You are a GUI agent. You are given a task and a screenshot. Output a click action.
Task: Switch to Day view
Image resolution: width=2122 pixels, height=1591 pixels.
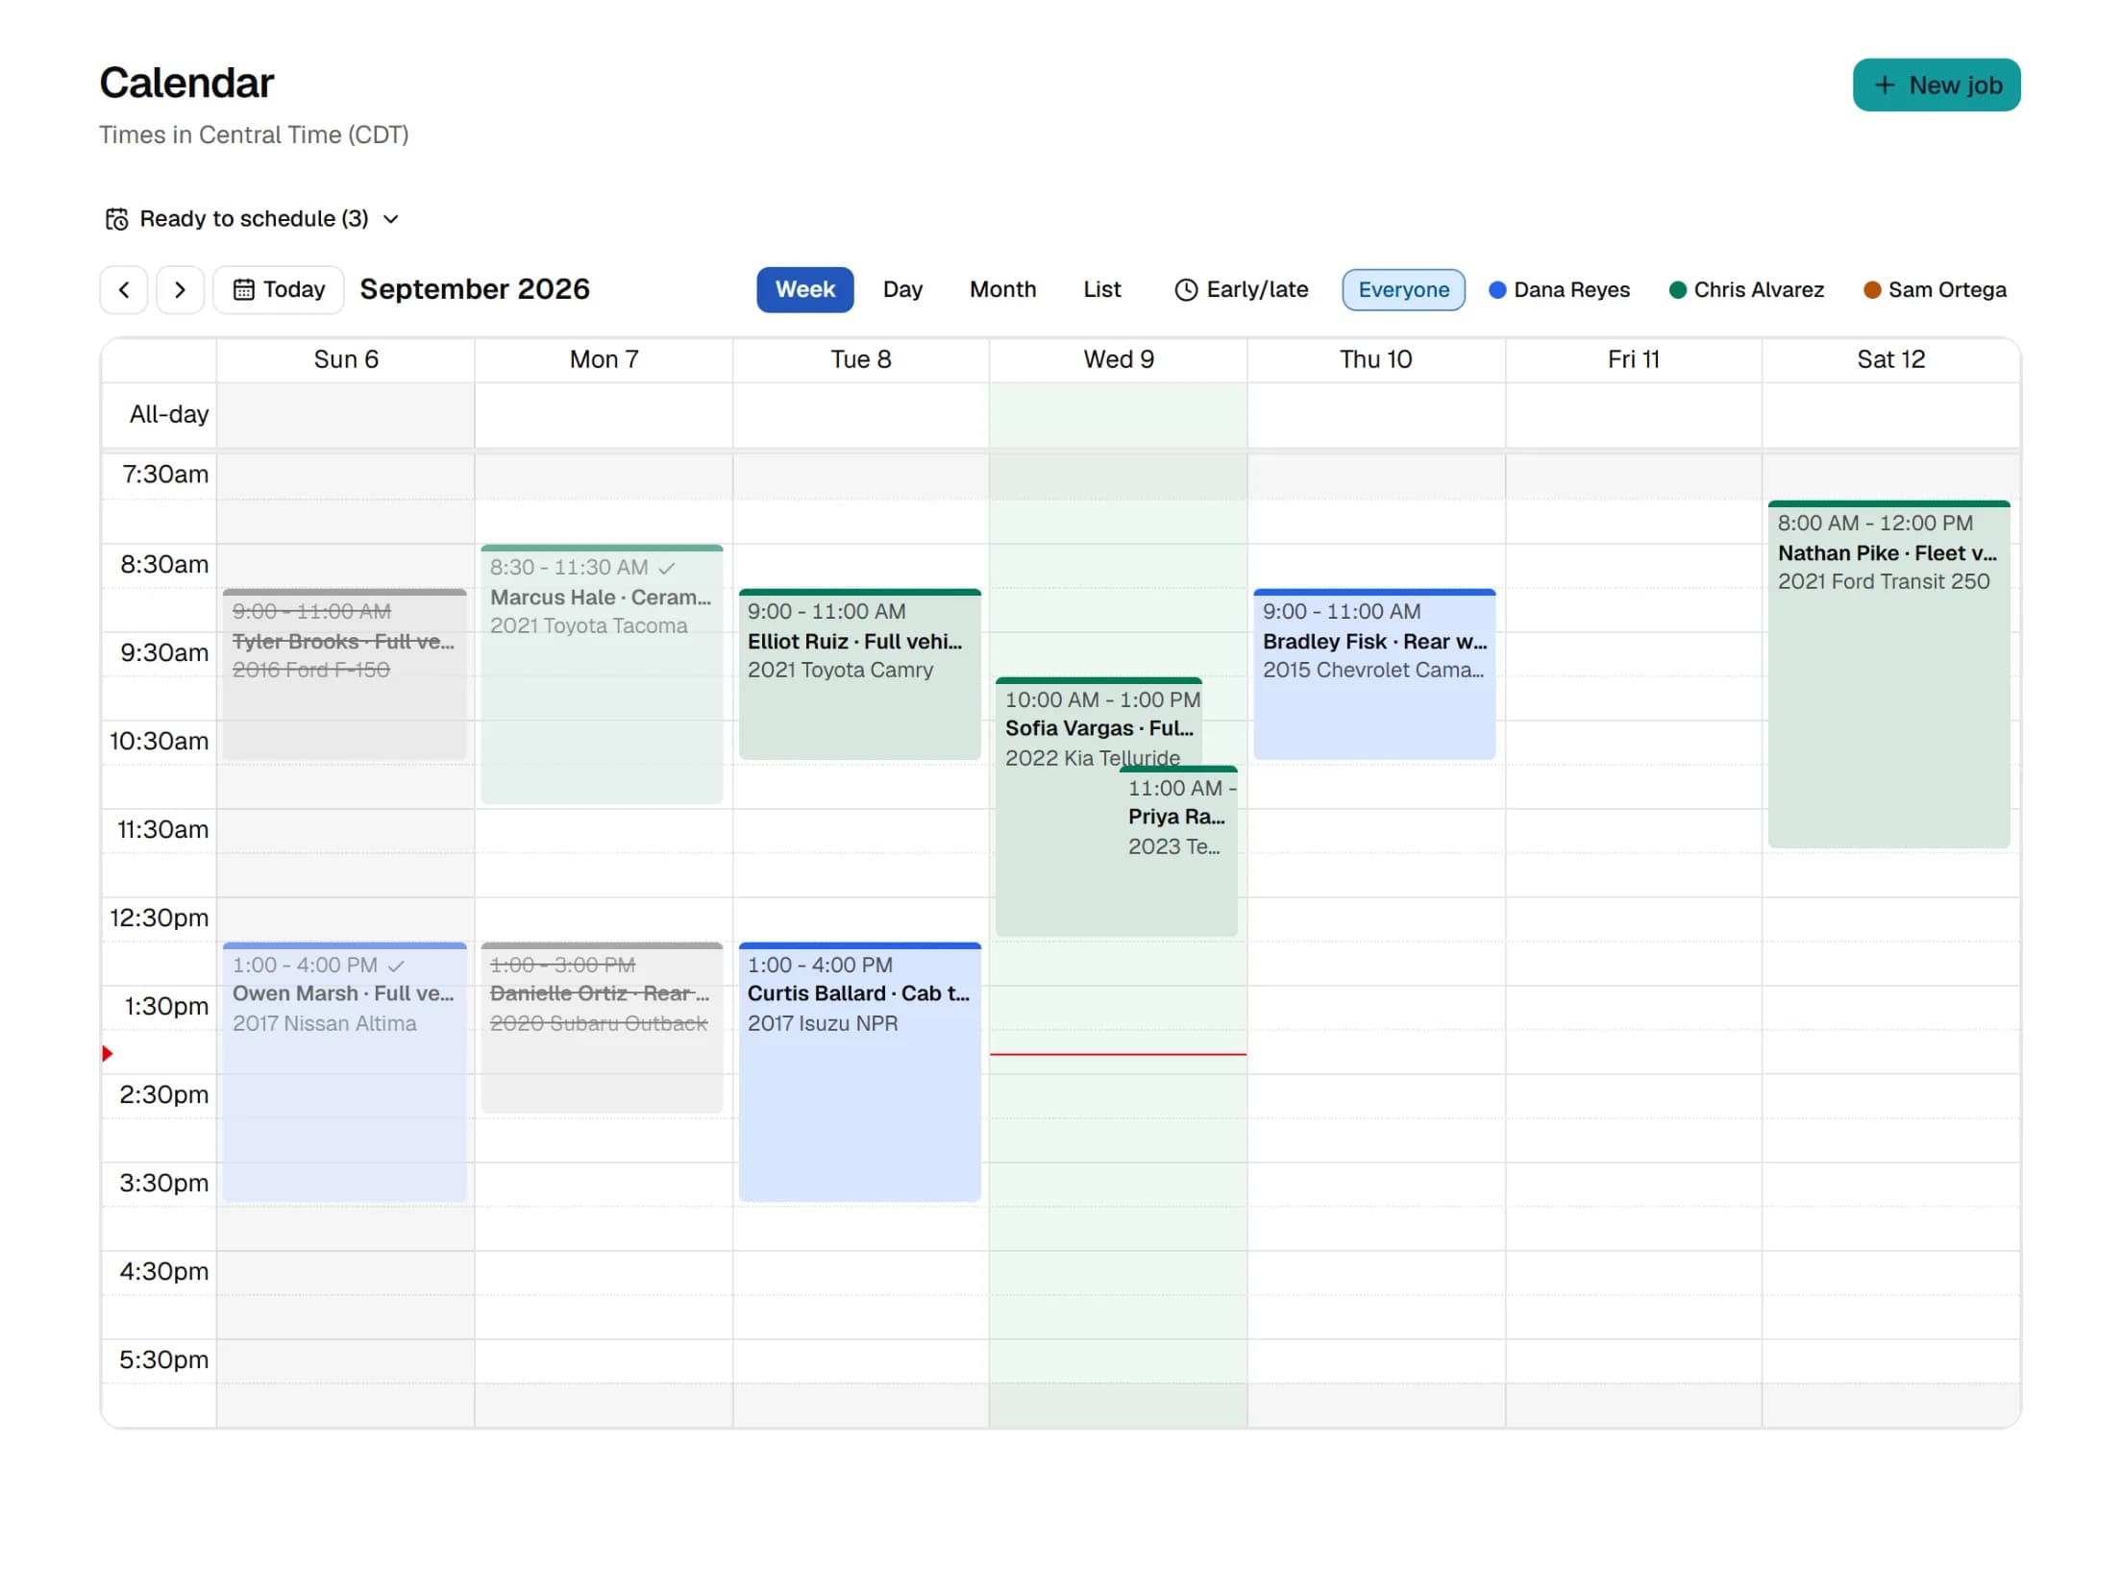[902, 289]
